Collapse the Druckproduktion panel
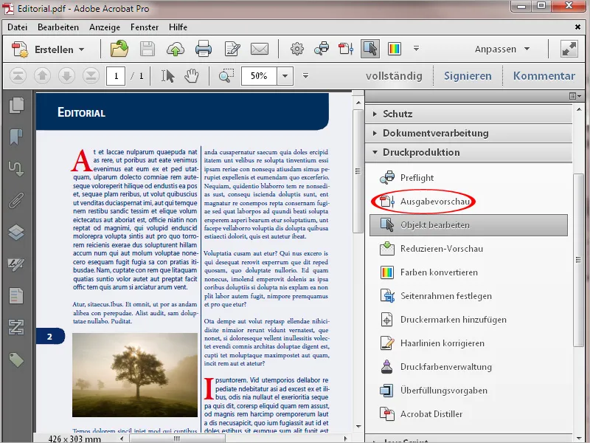590x443 pixels. 468,152
